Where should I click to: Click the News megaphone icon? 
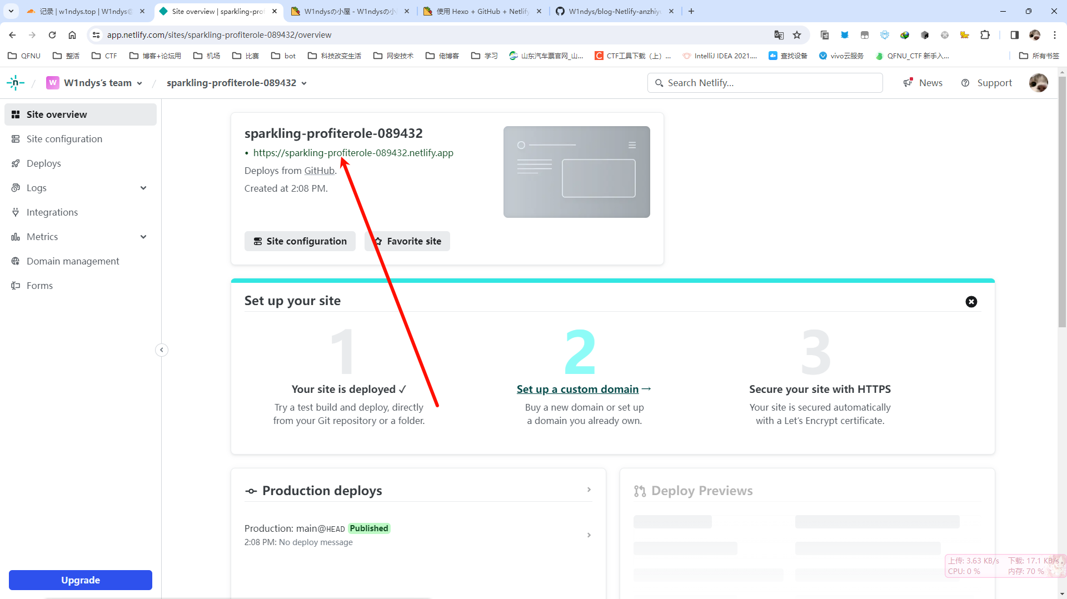coord(908,83)
